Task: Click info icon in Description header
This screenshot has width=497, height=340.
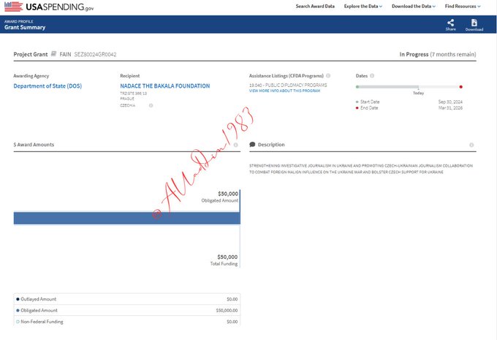Action: [x=471, y=145]
